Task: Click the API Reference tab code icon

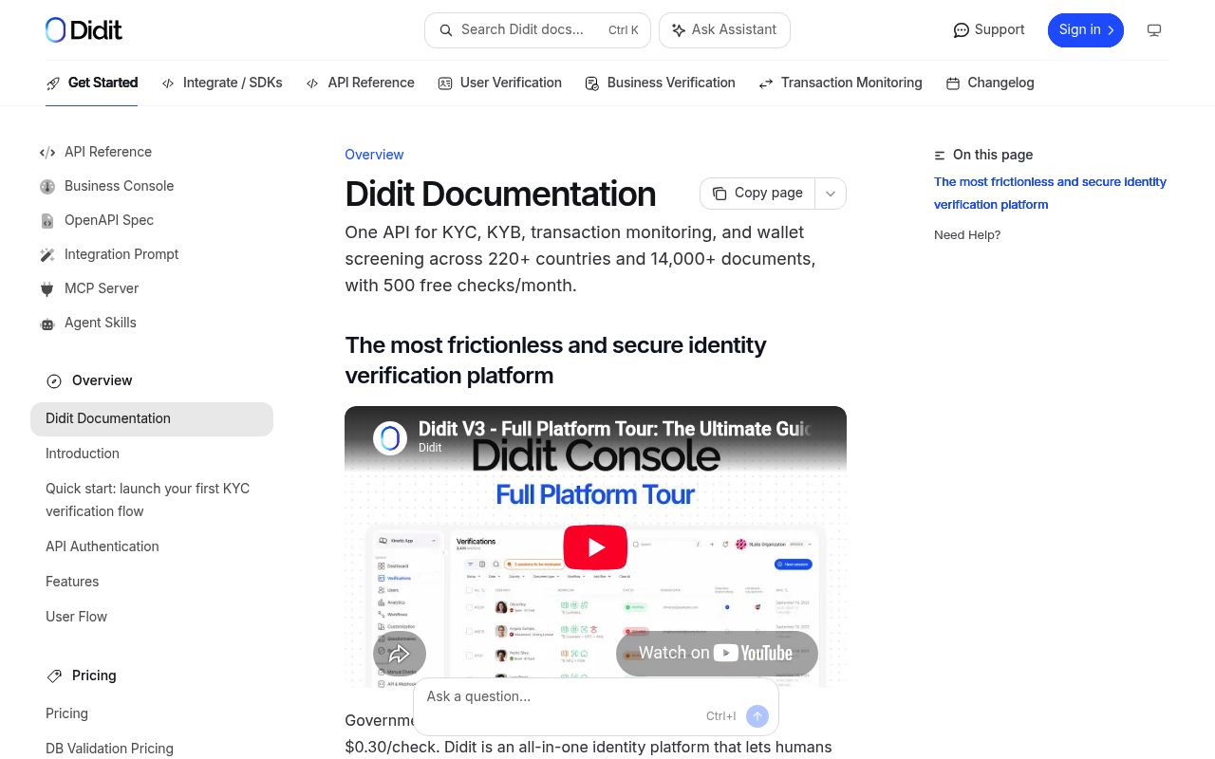Action: click(x=312, y=83)
